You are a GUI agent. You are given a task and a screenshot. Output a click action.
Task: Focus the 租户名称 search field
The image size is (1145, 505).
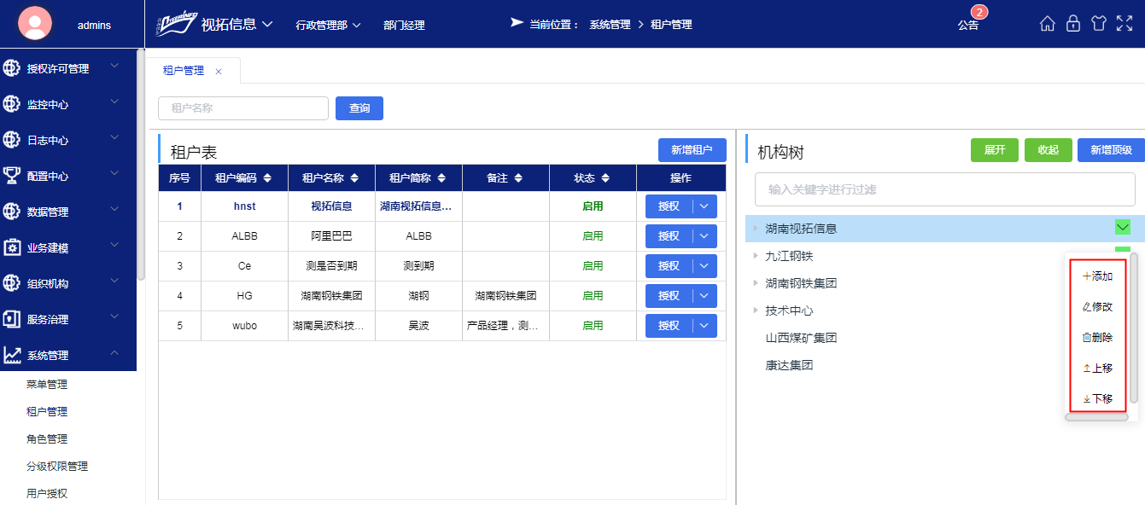pos(243,108)
